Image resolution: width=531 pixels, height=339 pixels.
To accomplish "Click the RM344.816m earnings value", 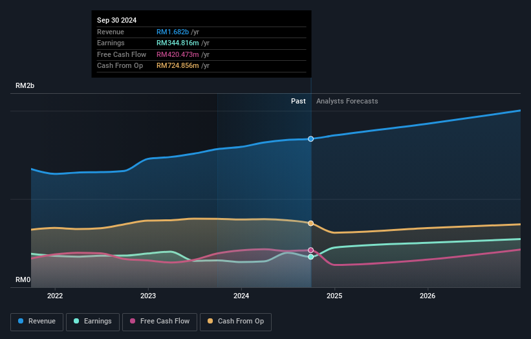I will (178, 43).
